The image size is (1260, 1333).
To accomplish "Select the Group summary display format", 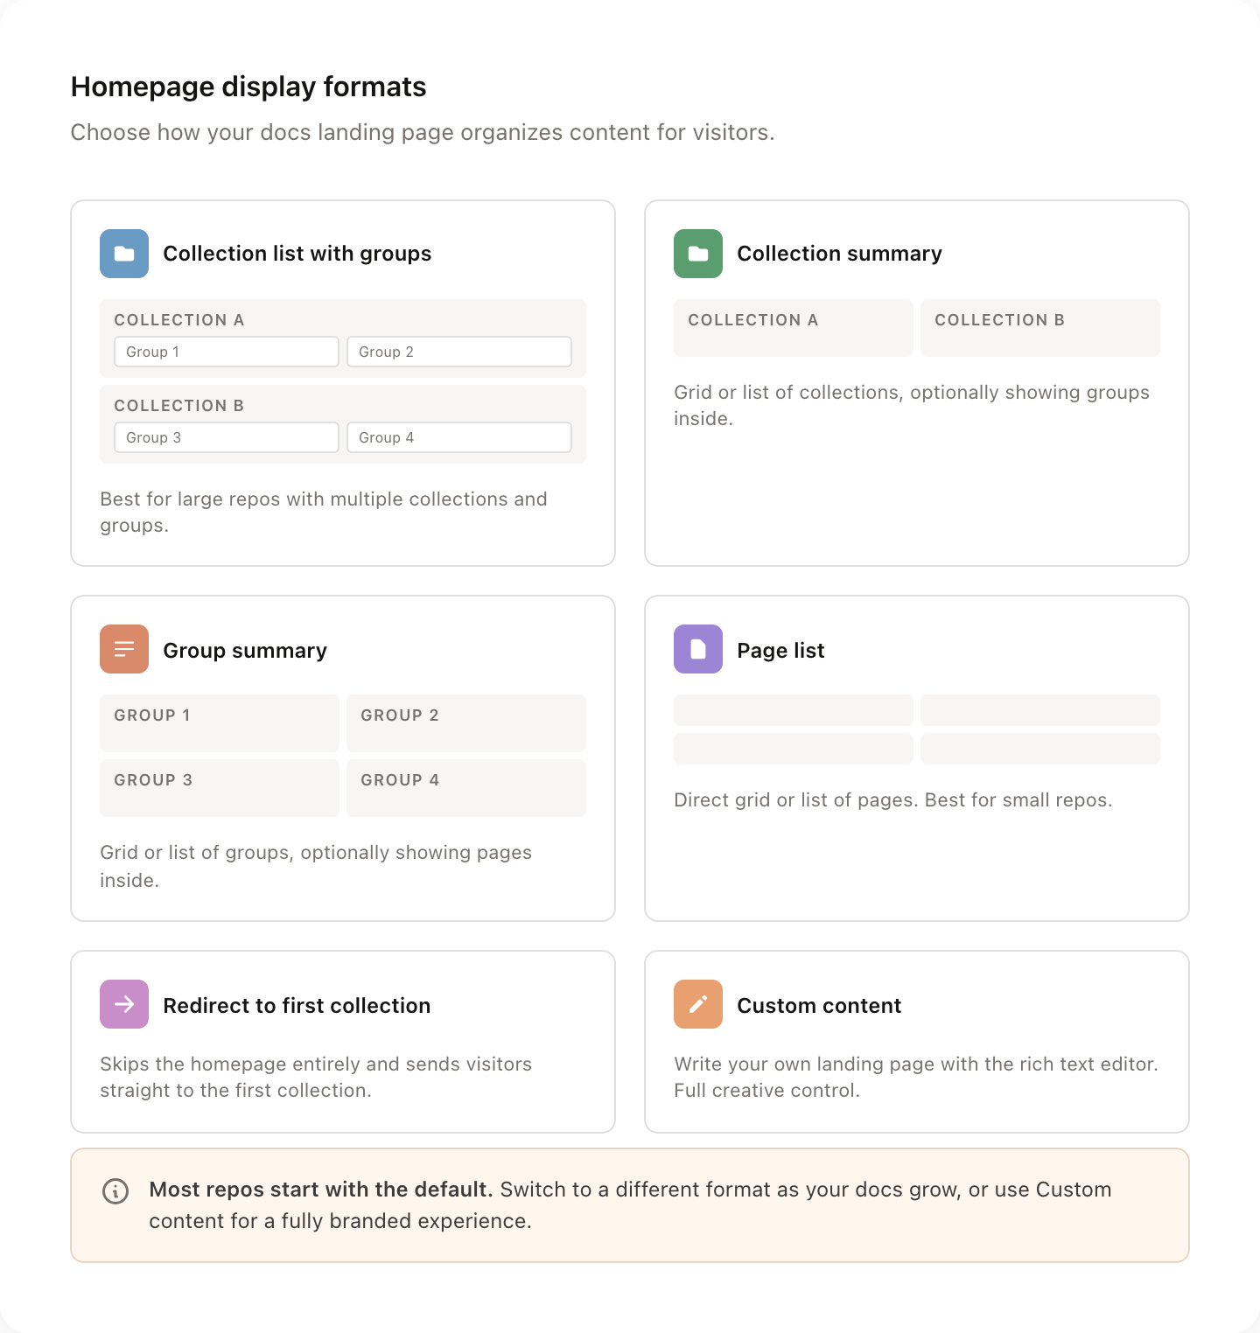I will [342, 757].
